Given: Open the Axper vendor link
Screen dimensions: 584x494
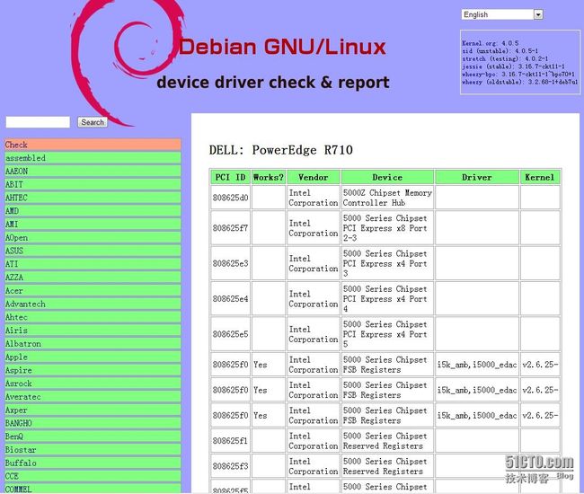Looking at the screenshot, I should [93, 410].
